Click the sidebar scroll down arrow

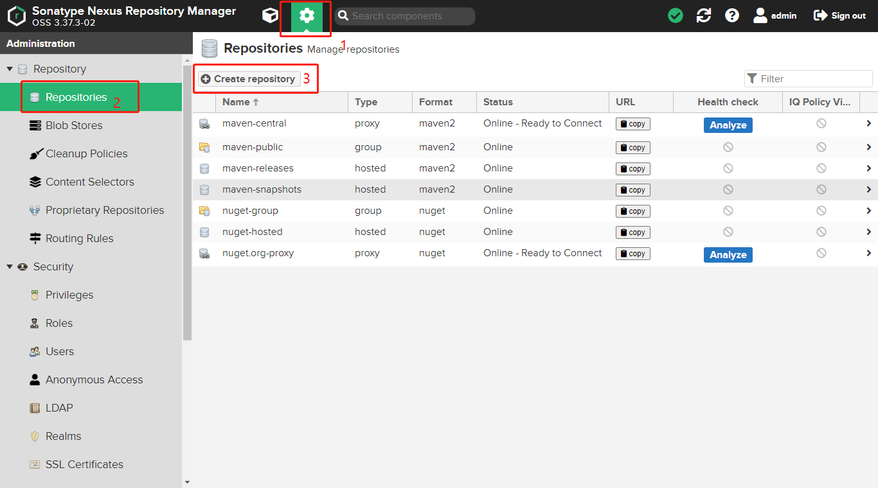(x=187, y=482)
